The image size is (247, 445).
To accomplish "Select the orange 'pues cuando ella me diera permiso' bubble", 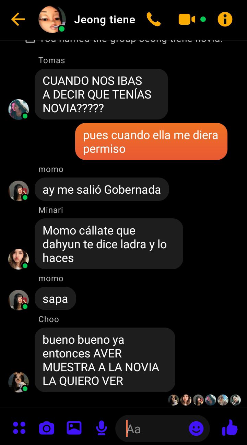I will (151, 141).
